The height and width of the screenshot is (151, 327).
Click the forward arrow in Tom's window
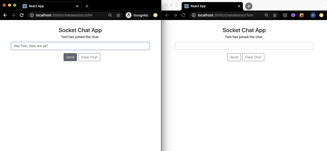[175, 15]
